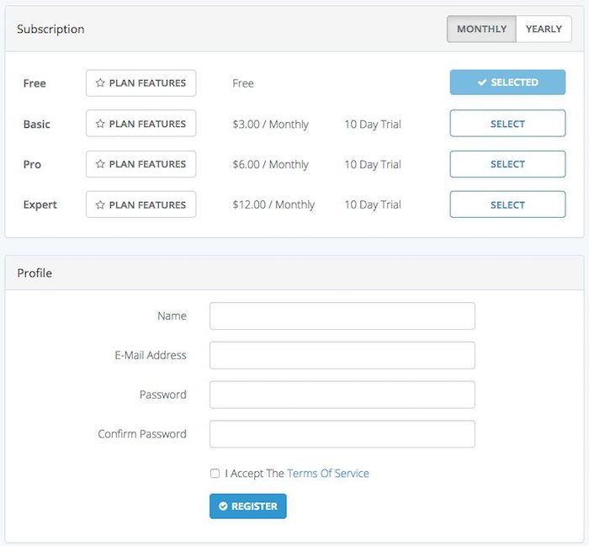Select the Basic plan

click(x=507, y=124)
